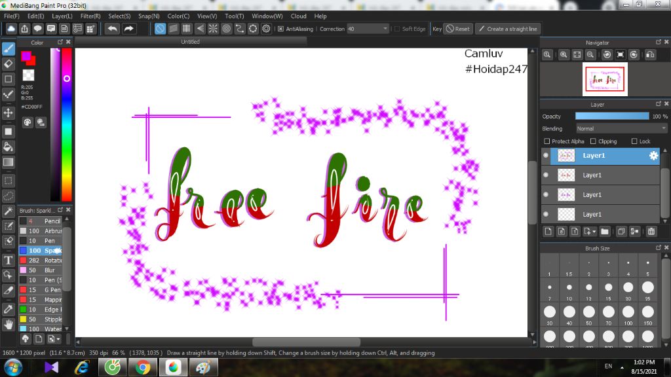This screenshot has width=671, height=377.
Task: Open the brush panel add-brush dropdown arrow
Action: click(58, 339)
